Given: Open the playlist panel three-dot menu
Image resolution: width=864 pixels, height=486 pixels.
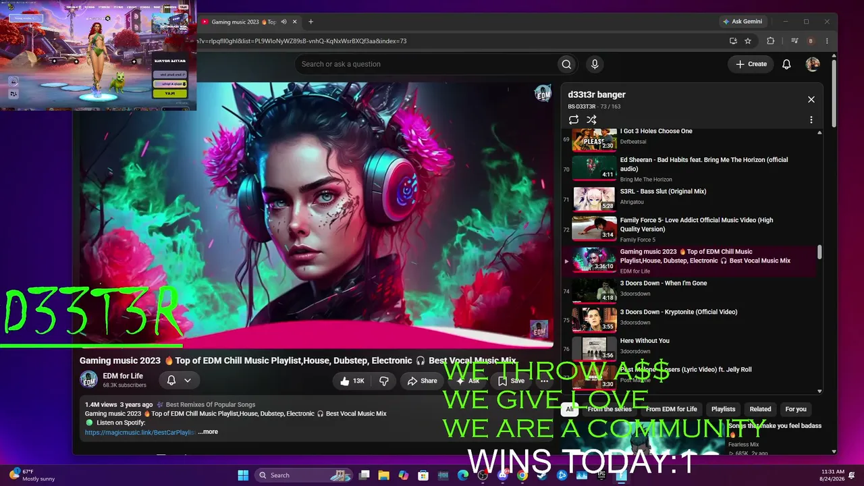Looking at the screenshot, I should (811, 119).
